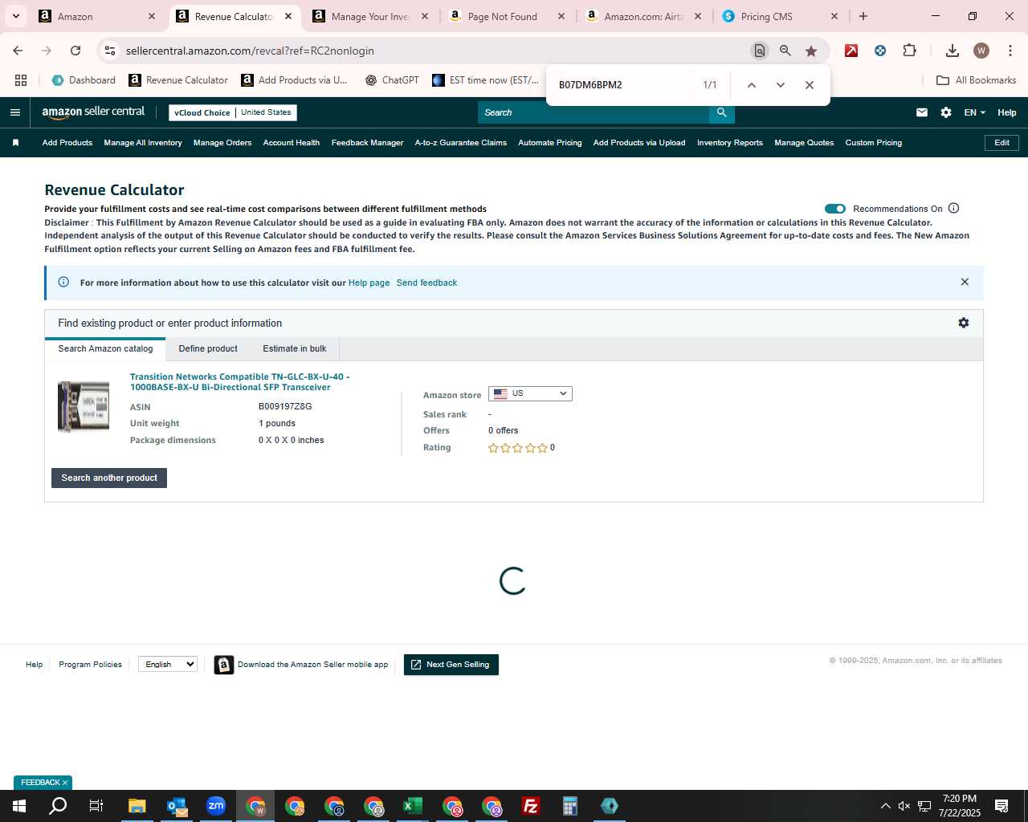Switch to the Estimate in bulk tab
The image size is (1028, 822).
pyautogui.click(x=295, y=348)
